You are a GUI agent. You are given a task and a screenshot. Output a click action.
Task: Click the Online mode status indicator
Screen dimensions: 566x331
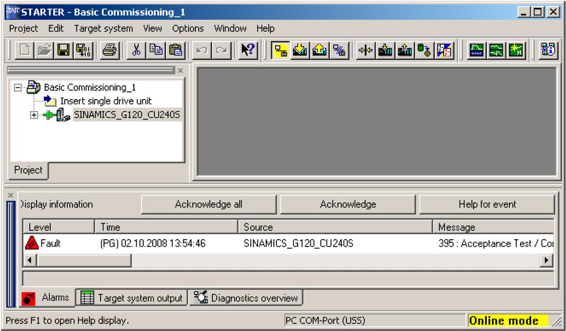(x=508, y=320)
